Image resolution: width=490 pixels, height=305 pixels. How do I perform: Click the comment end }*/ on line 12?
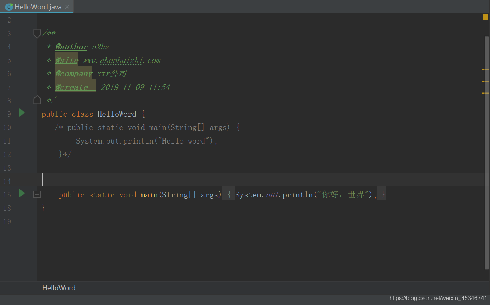click(x=65, y=154)
